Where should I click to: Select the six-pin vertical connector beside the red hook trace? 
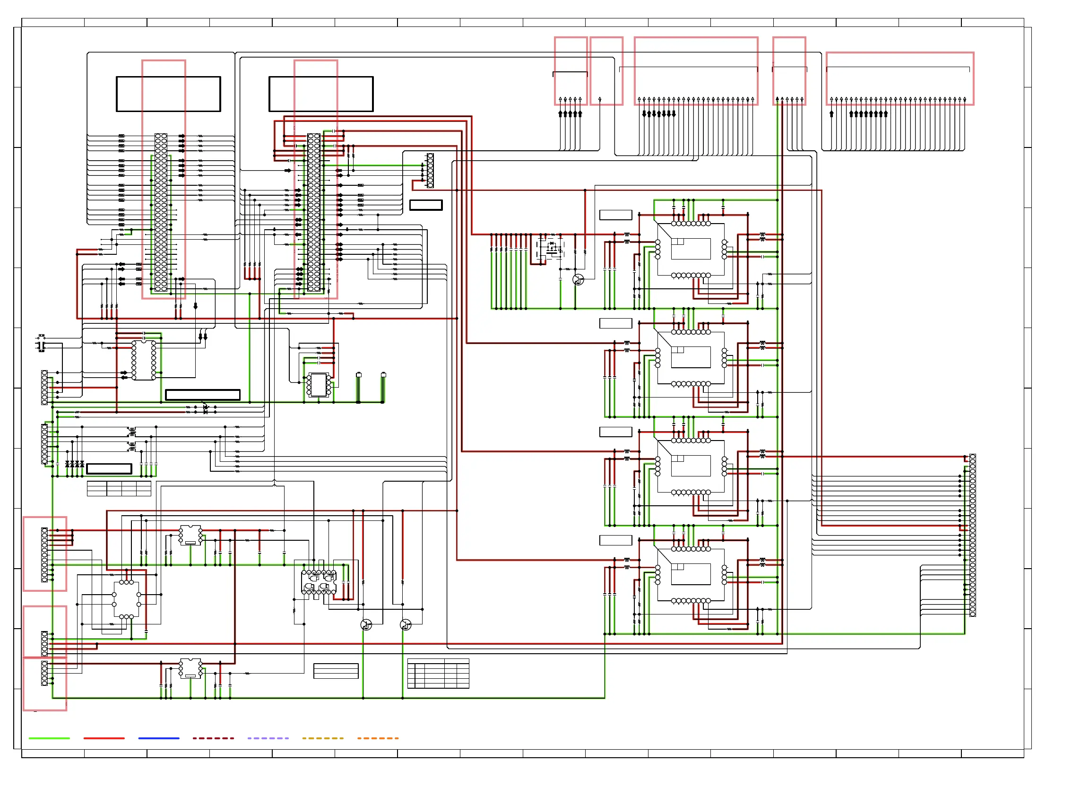coord(430,171)
